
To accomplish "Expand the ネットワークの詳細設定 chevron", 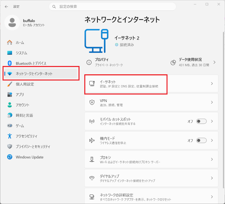I will [x=212, y=197].
